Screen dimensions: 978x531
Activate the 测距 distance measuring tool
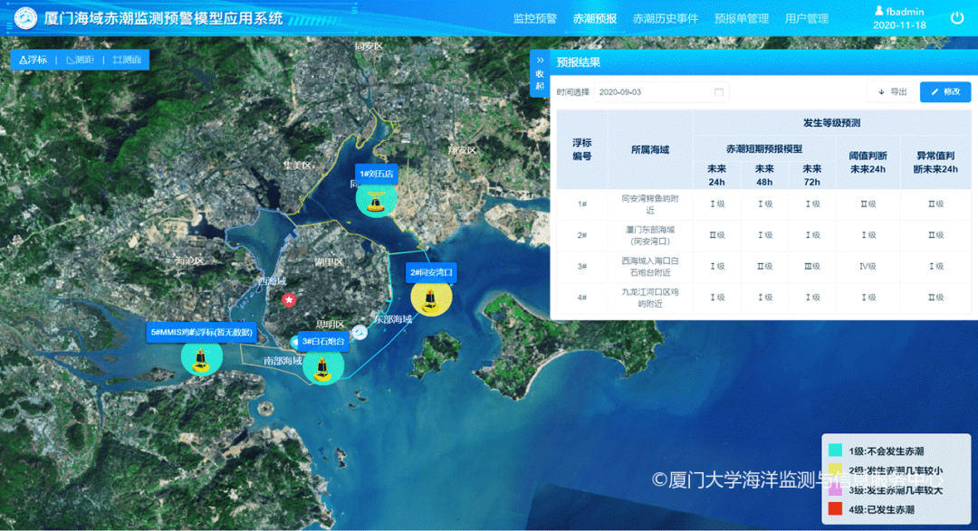80,60
